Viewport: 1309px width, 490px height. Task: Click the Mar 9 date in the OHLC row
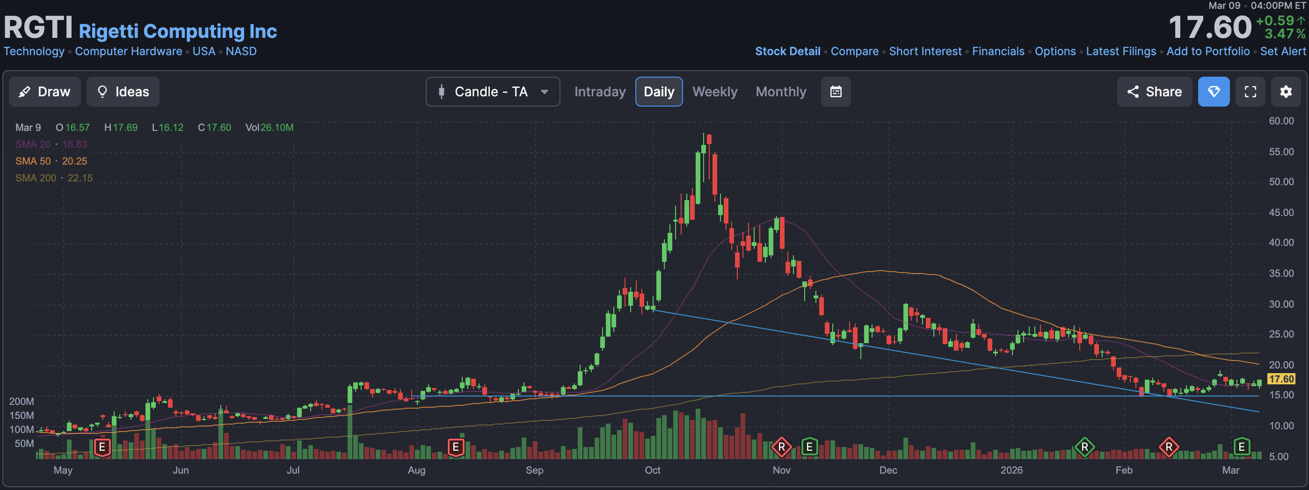[28, 128]
